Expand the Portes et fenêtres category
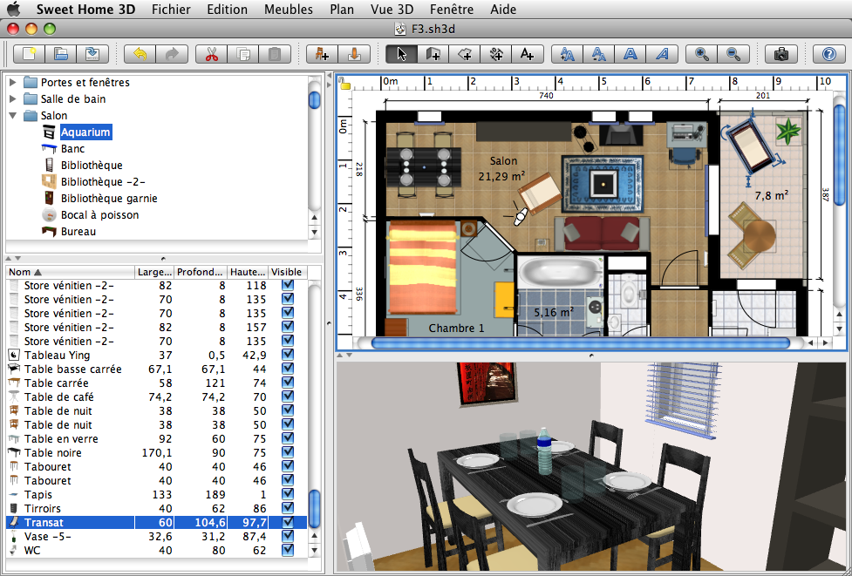The height and width of the screenshot is (576, 852). (14, 83)
